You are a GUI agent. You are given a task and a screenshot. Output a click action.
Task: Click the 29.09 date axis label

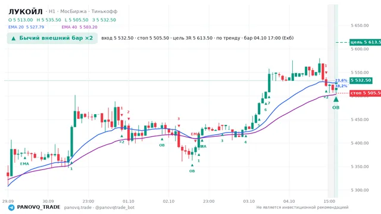(8, 202)
